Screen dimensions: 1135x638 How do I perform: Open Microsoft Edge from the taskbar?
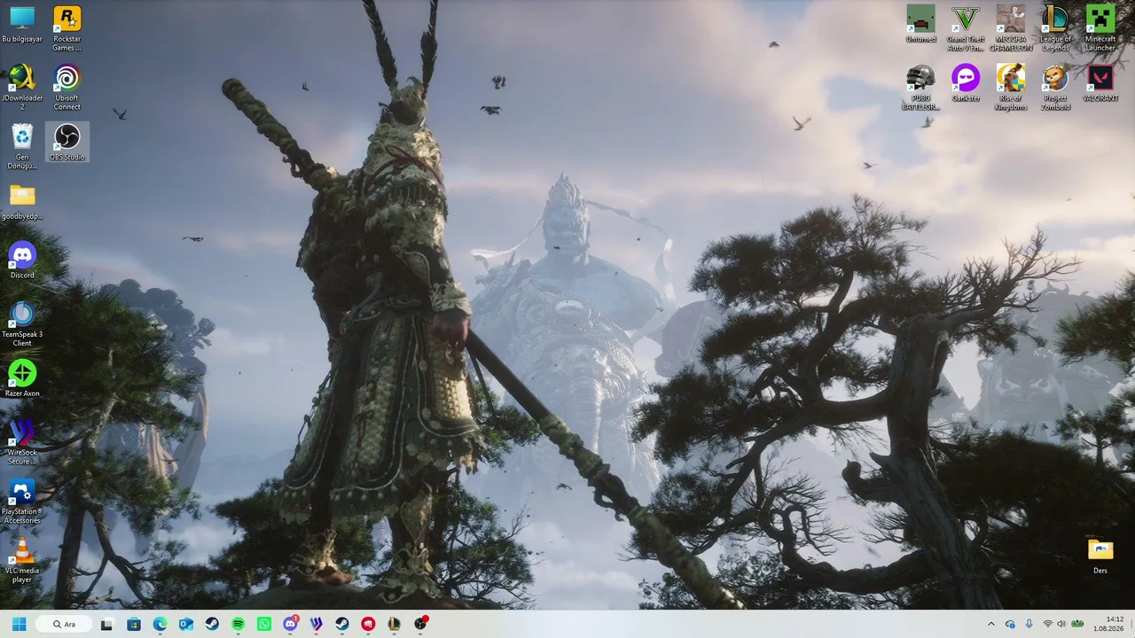pyautogui.click(x=160, y=624)
